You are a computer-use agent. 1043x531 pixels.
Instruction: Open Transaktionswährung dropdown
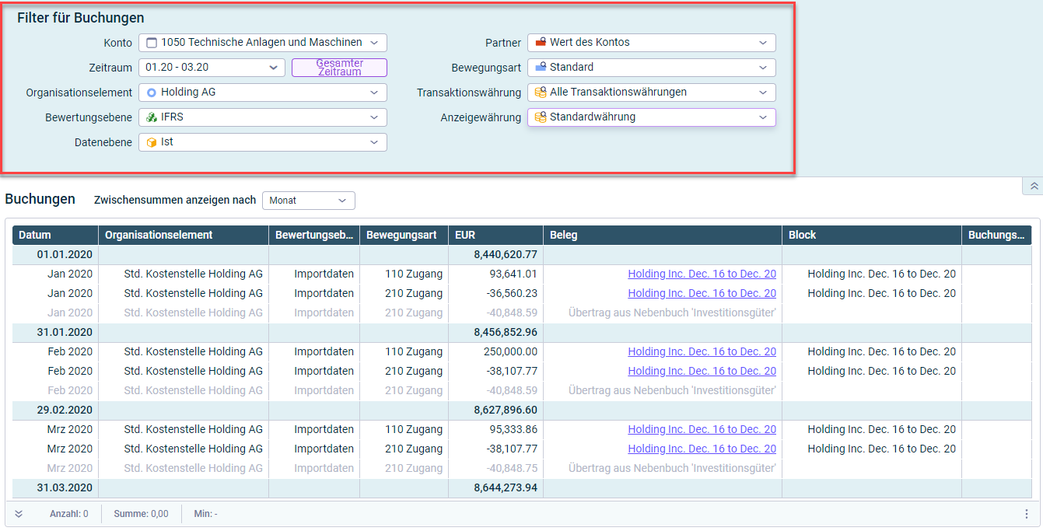pos(652,93)
